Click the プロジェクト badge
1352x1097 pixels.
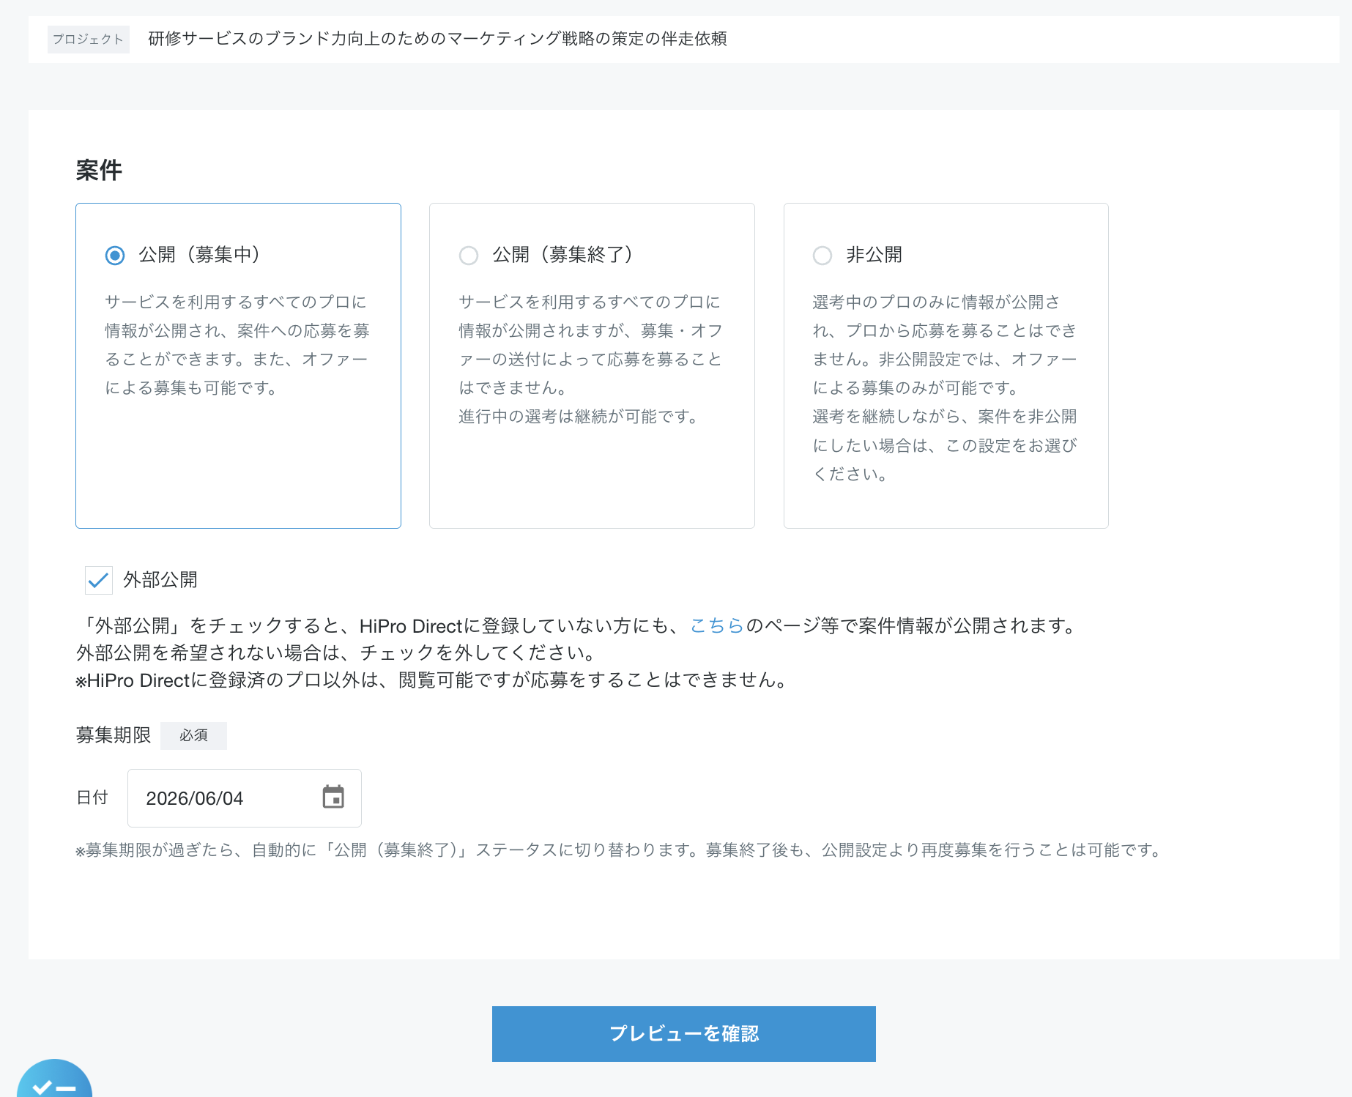point(88,40)
